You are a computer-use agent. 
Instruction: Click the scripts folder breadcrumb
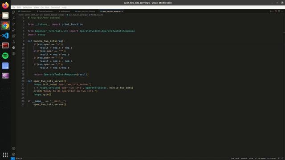62,15
